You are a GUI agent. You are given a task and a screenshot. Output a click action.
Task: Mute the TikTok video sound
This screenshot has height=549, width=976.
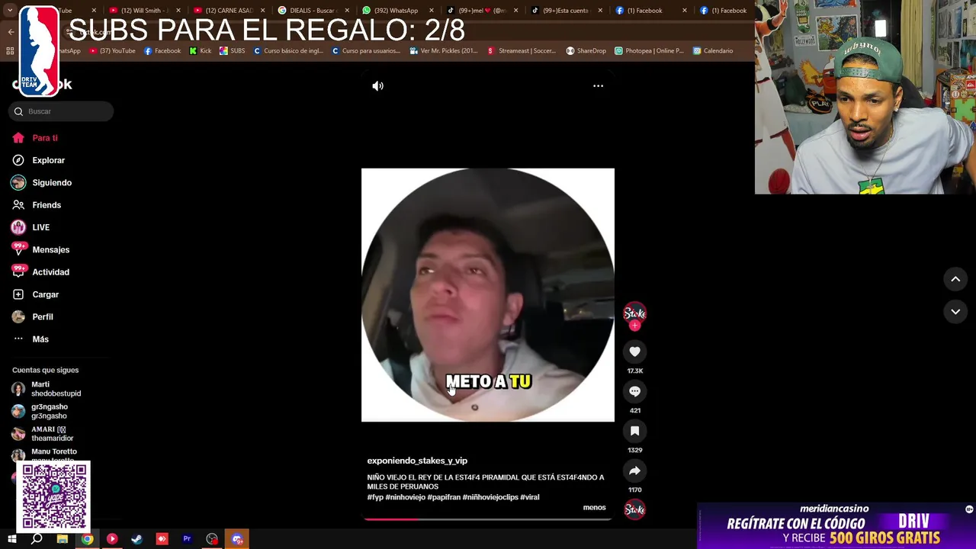(x=378, y=86)
